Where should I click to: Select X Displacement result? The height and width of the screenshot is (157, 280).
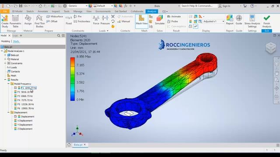[25, 120]
